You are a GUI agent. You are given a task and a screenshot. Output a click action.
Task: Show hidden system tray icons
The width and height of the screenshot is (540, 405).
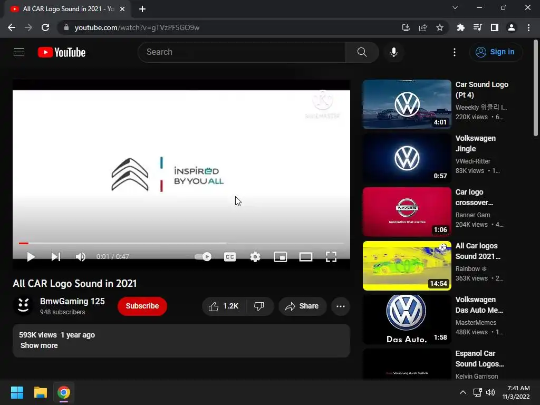[463, 392]
